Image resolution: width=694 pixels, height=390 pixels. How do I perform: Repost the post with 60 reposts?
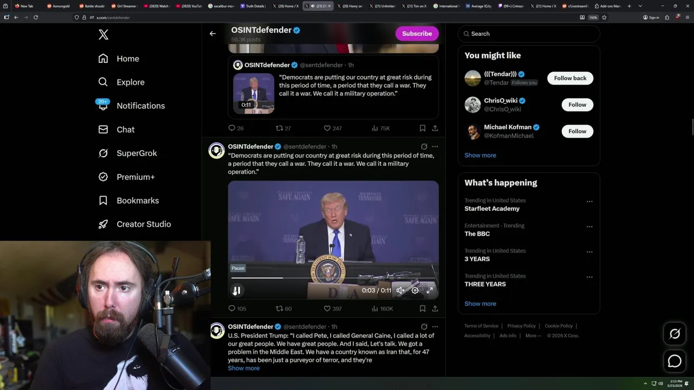[284, 309]
